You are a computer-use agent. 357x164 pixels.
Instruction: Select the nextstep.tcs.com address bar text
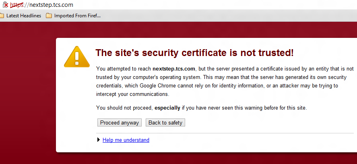(51, 5)
